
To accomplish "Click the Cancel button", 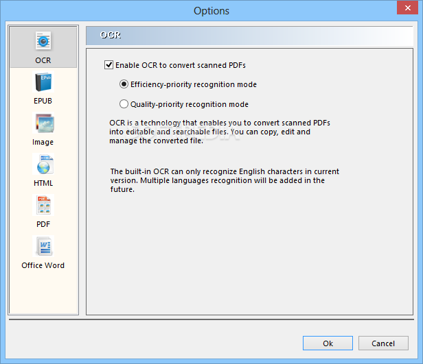I will (x=383, y=343).
